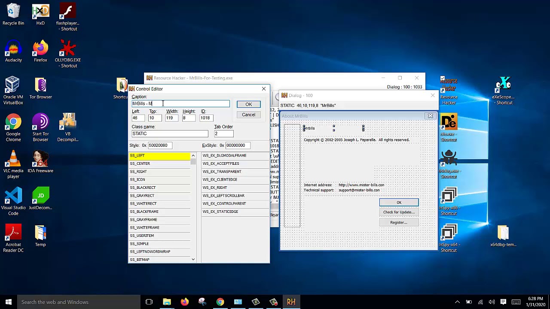Open dnSpy-x86 shortcut icon
550x309 pixels.
pos(449,202)
